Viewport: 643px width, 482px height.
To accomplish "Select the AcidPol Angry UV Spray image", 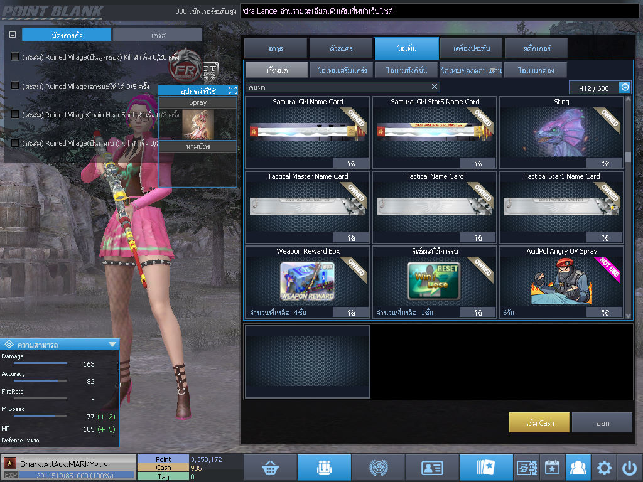I will coord(561,282).
